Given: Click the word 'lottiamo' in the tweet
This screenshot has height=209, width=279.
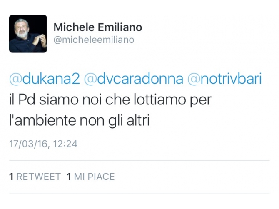Looking at the screenshot, I should pos(159,100).
